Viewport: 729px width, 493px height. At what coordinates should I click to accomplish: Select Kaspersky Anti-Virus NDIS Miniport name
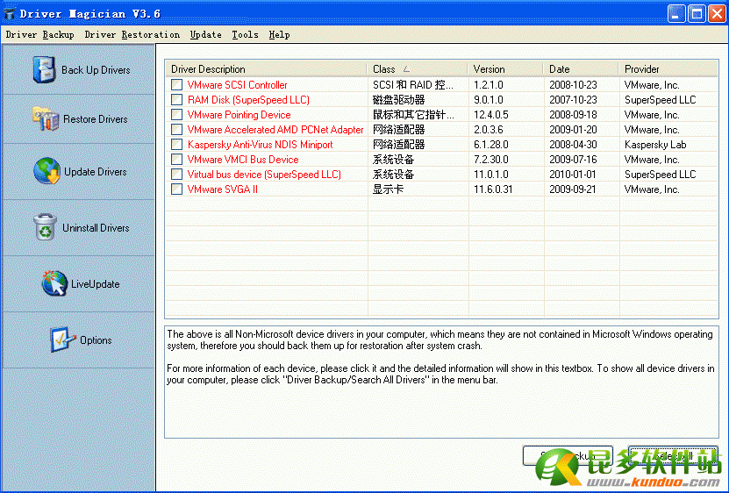click(260, 144)
